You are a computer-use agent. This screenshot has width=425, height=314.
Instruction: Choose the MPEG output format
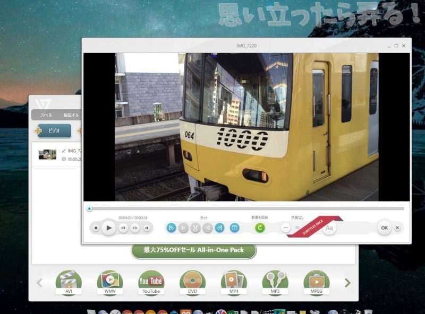pos(316,283)
